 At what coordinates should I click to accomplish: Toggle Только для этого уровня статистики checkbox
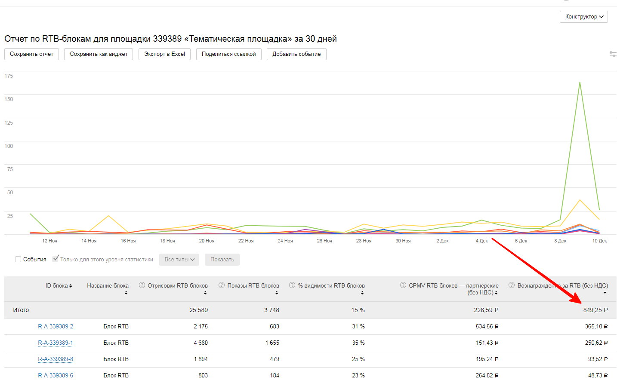56,259
